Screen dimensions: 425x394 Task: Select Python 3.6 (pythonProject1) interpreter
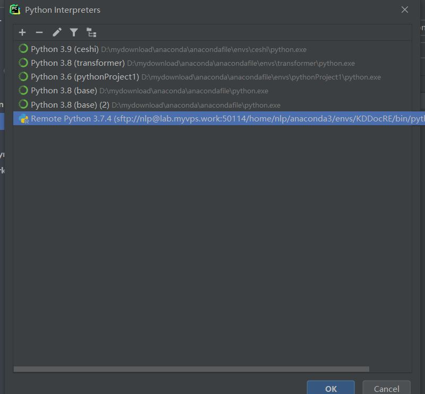click(212, 77)
